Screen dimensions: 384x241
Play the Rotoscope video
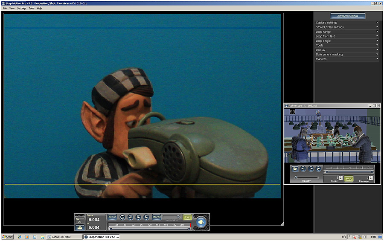pos(318,168)
